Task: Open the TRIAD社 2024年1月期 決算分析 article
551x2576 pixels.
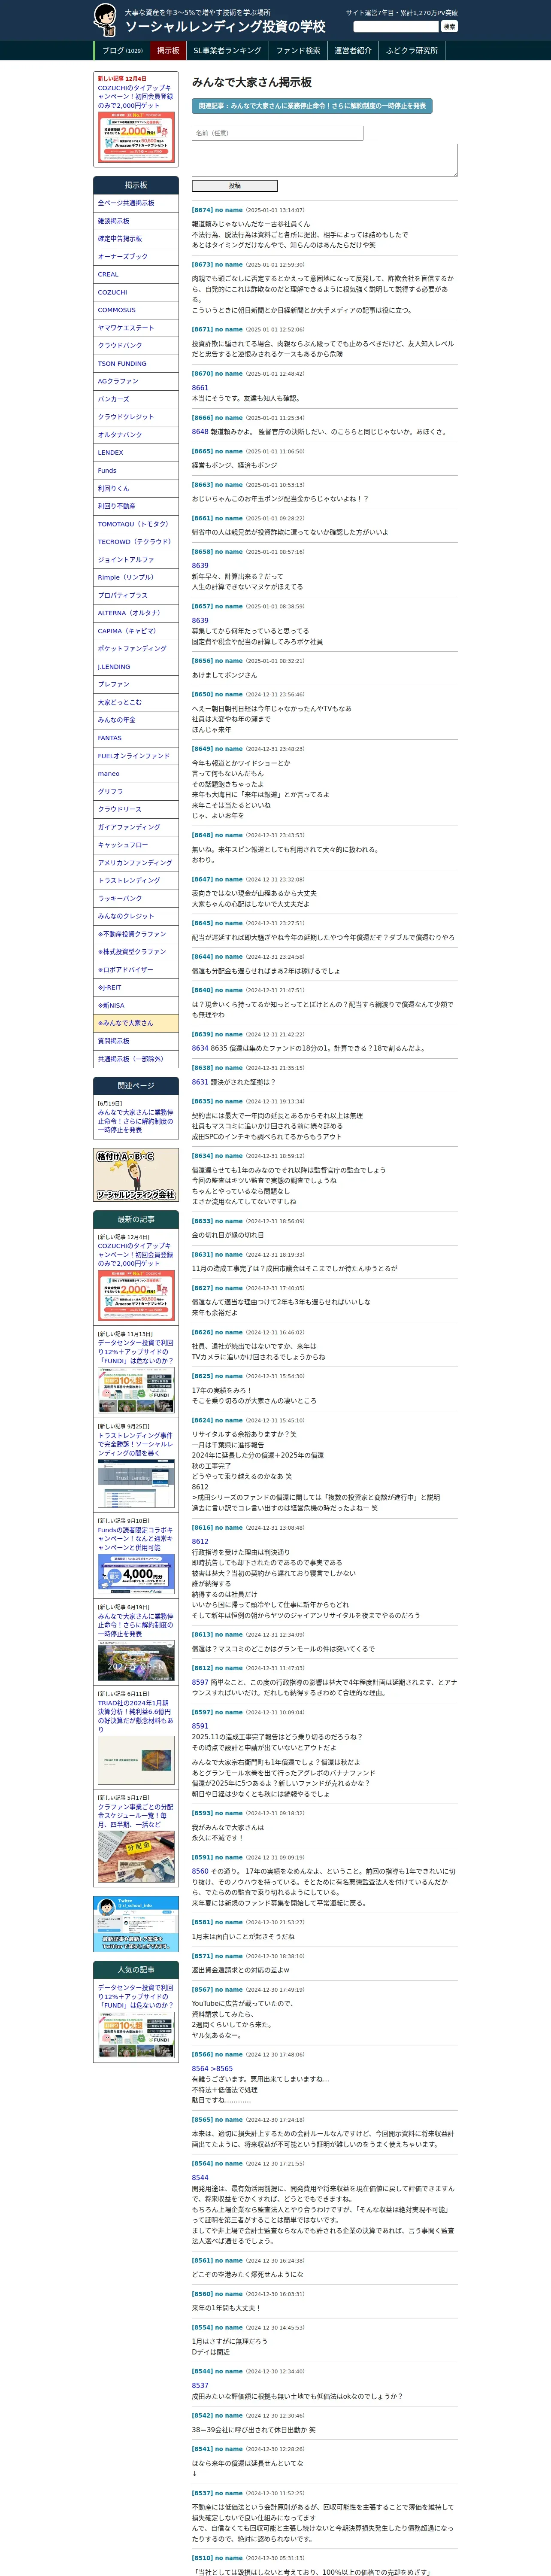Action: (136, 1716)
